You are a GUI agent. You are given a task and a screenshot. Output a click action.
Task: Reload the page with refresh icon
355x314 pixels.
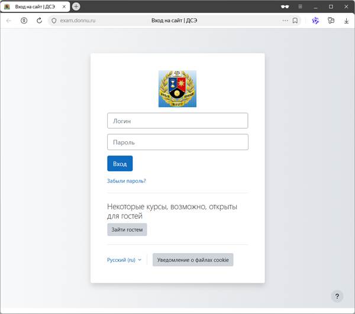(39, 21)
